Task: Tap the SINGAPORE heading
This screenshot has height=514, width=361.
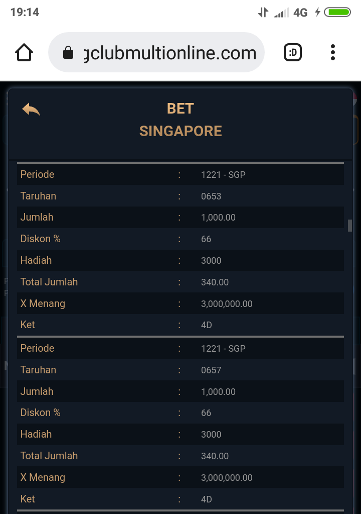Action: point(180,131)
